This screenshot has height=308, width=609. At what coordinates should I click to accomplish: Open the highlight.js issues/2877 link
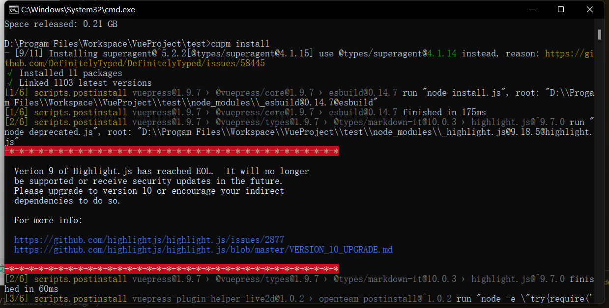click(149, 240)
